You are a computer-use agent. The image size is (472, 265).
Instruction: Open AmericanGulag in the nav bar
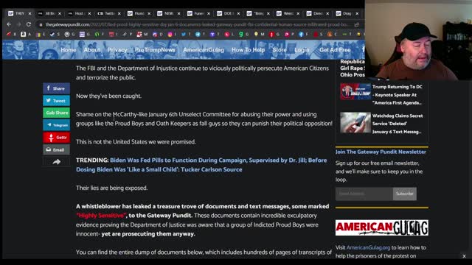[204, 50]
